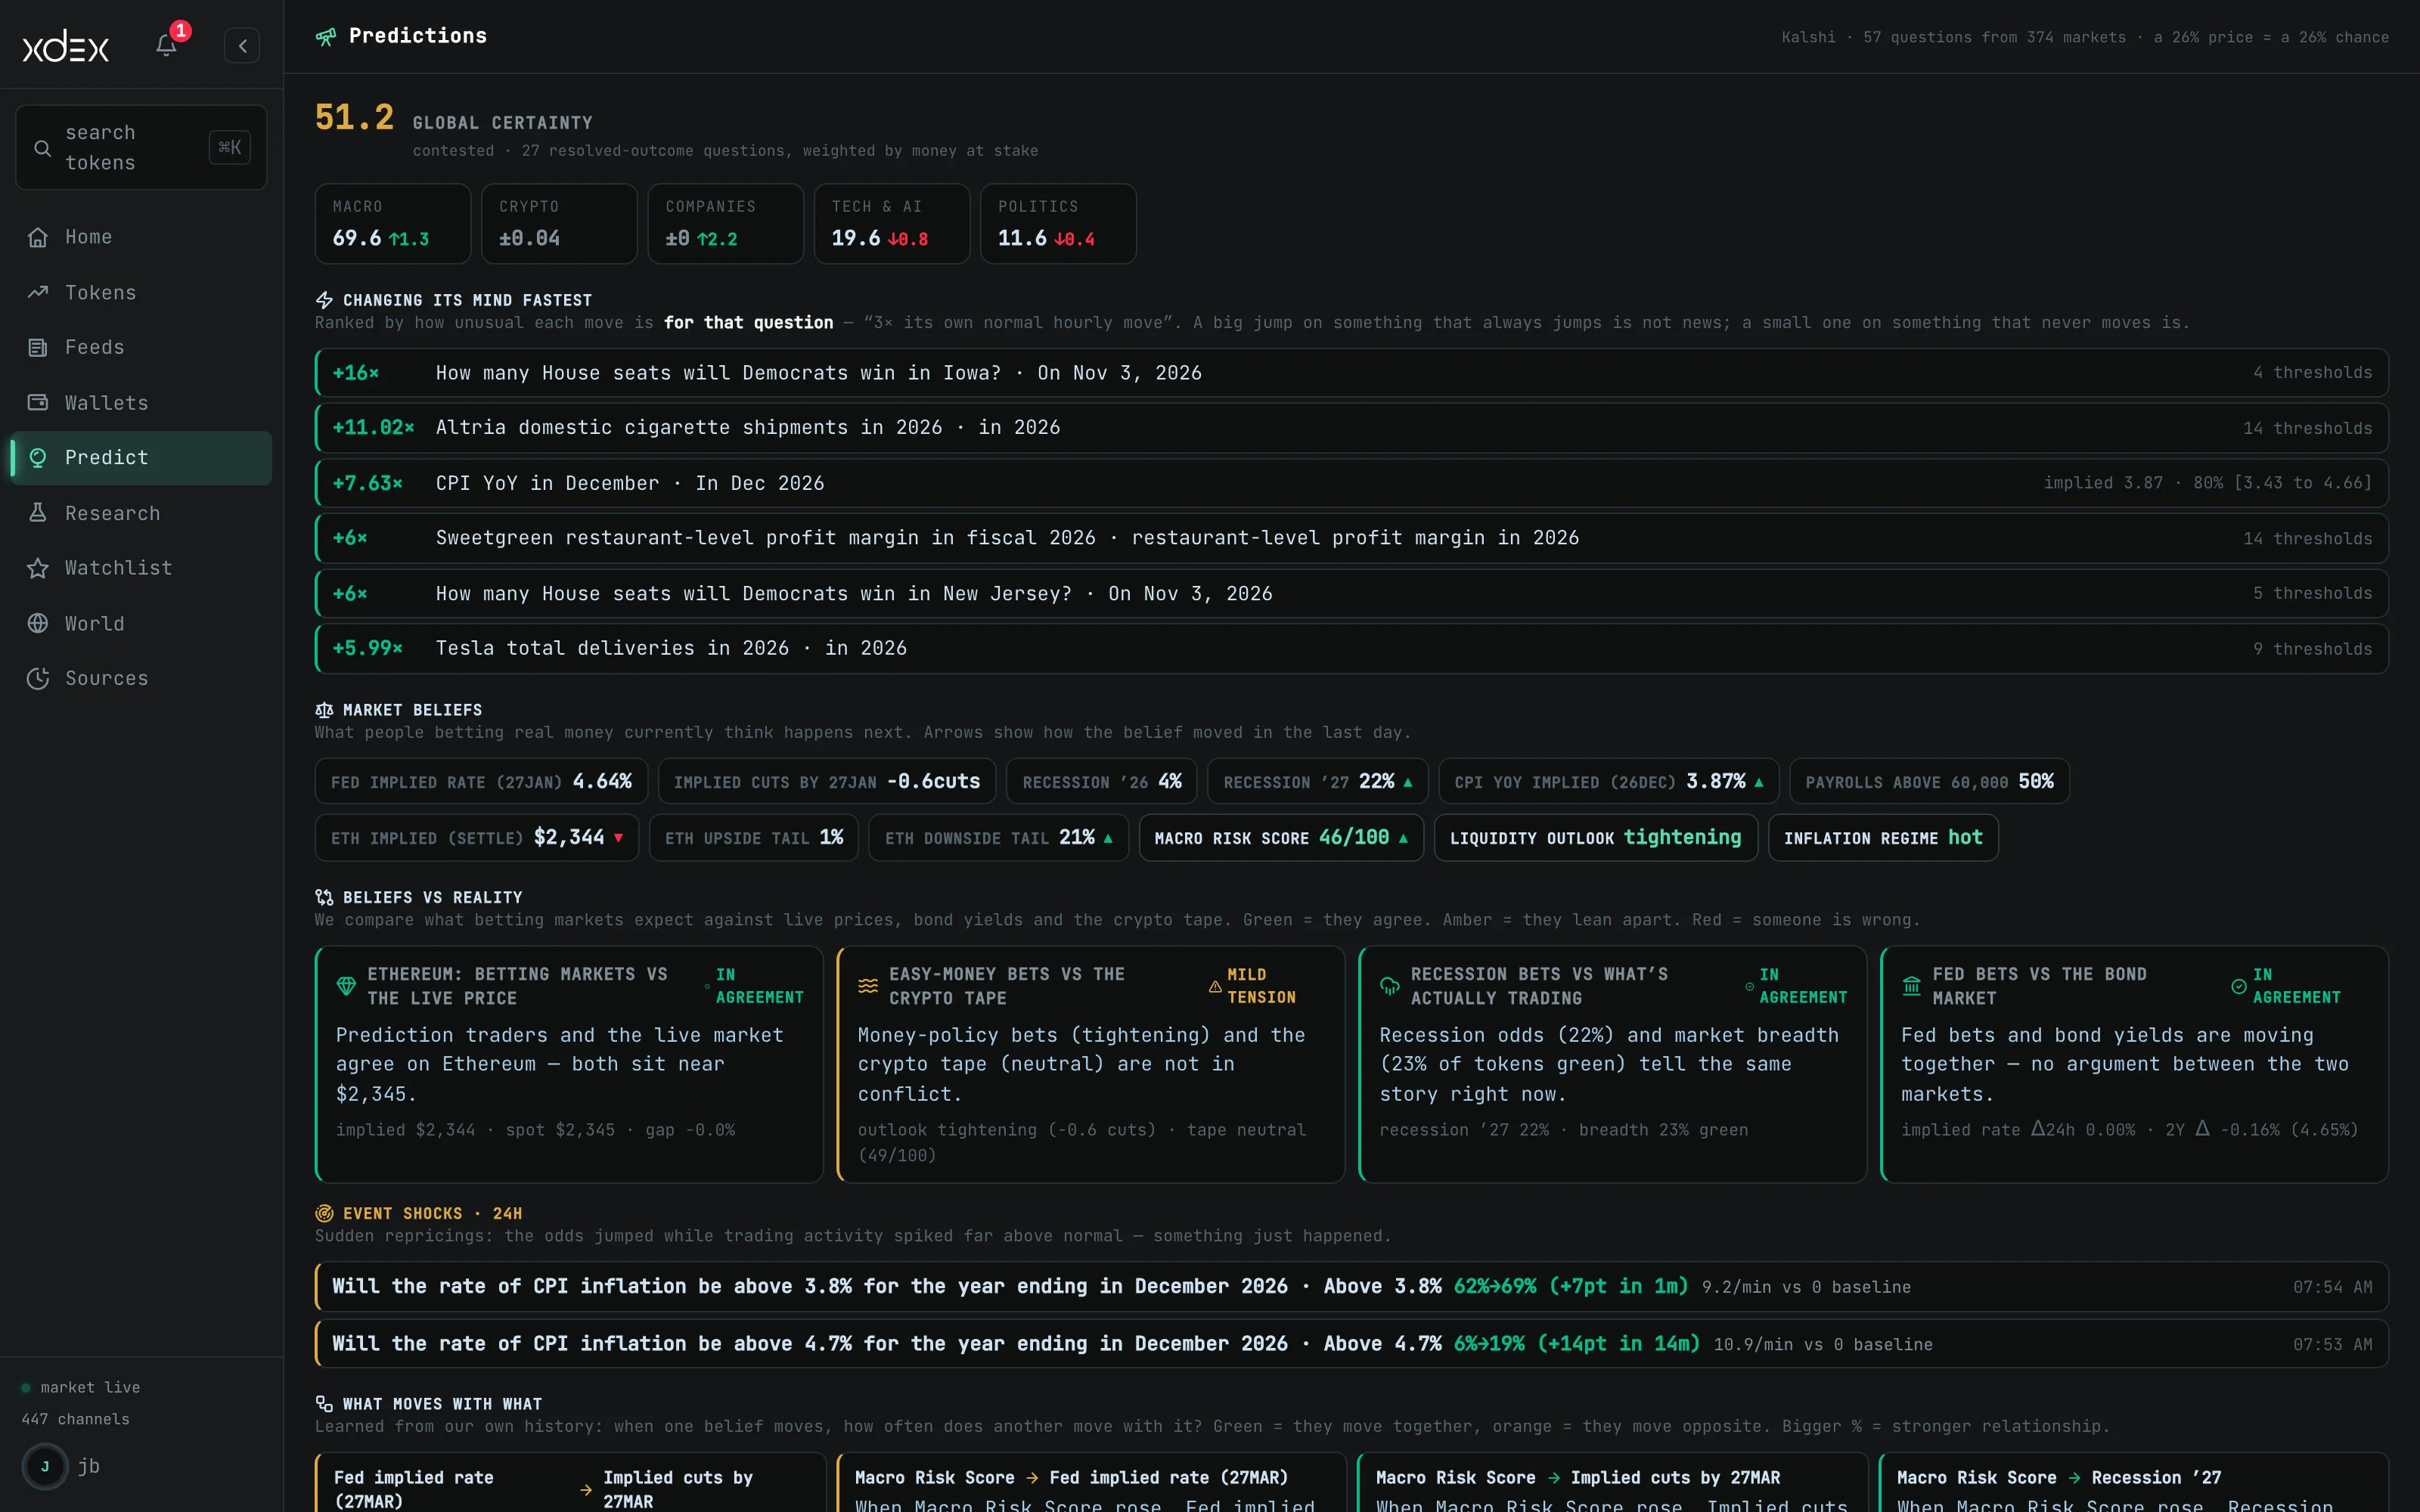Image resolution: width=2420 pixels, height=1512 pixels.
Task: Open the World page
Action: 141,623
